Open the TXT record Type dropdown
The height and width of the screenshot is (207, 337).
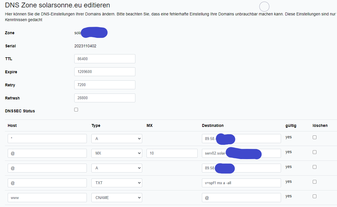tap(117, 183)
